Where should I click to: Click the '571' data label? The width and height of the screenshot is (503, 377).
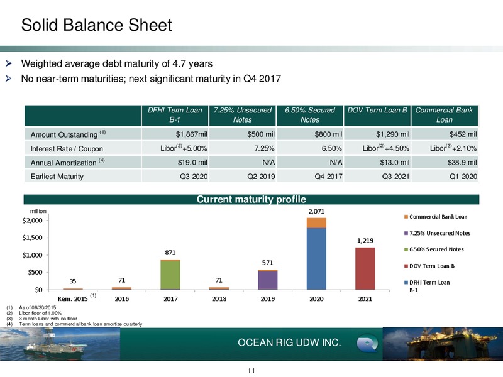pyautogui.click(x=268, y=263)
